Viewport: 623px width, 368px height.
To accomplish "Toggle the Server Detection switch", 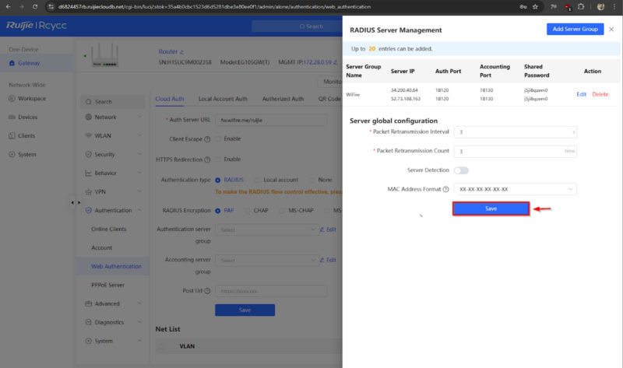I will click(461, 170).
